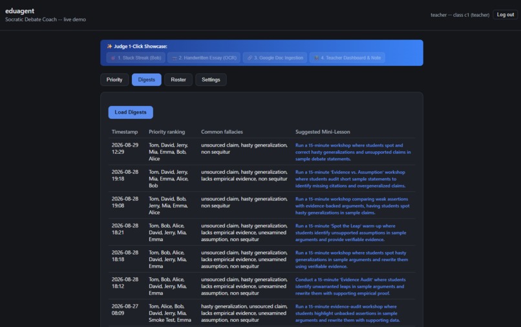
Task: Open the mini-lesson for 2026-08-28 18:18
Action: point(352,260)
